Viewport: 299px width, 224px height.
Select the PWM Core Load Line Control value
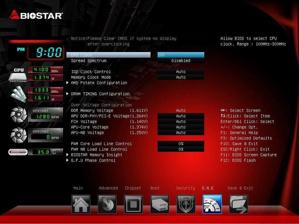point(181,143)
